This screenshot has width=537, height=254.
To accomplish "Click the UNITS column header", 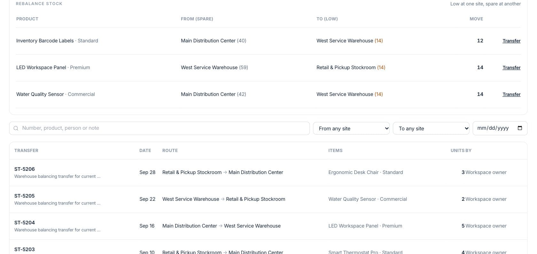I will click(x=457, y=150).
